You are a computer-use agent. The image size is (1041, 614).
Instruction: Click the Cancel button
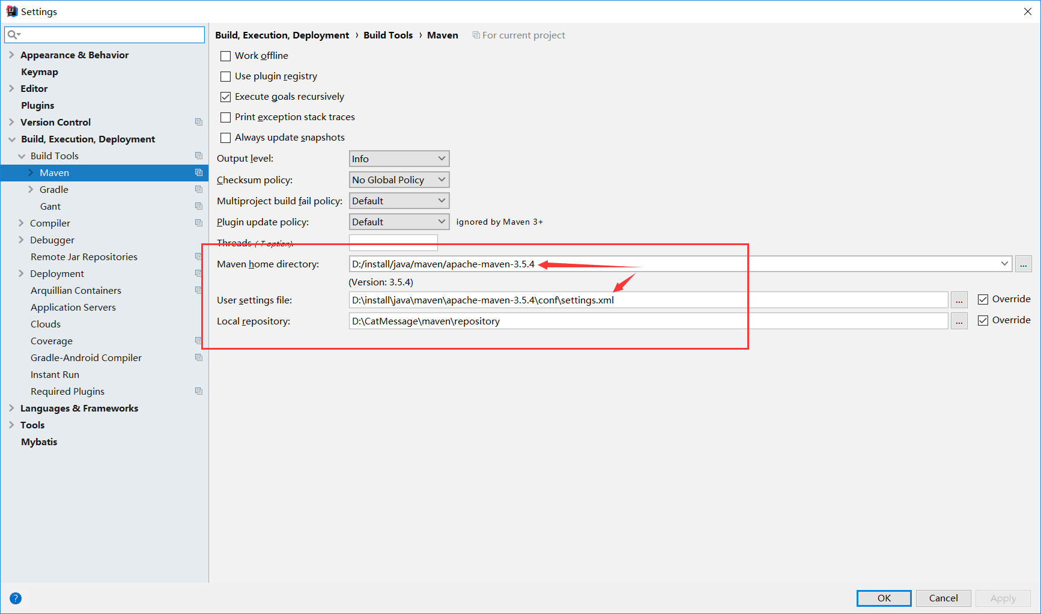944,598
